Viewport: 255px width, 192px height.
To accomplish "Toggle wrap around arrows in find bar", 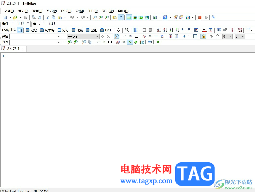I will pyautogui.click(x=130, y=42).
